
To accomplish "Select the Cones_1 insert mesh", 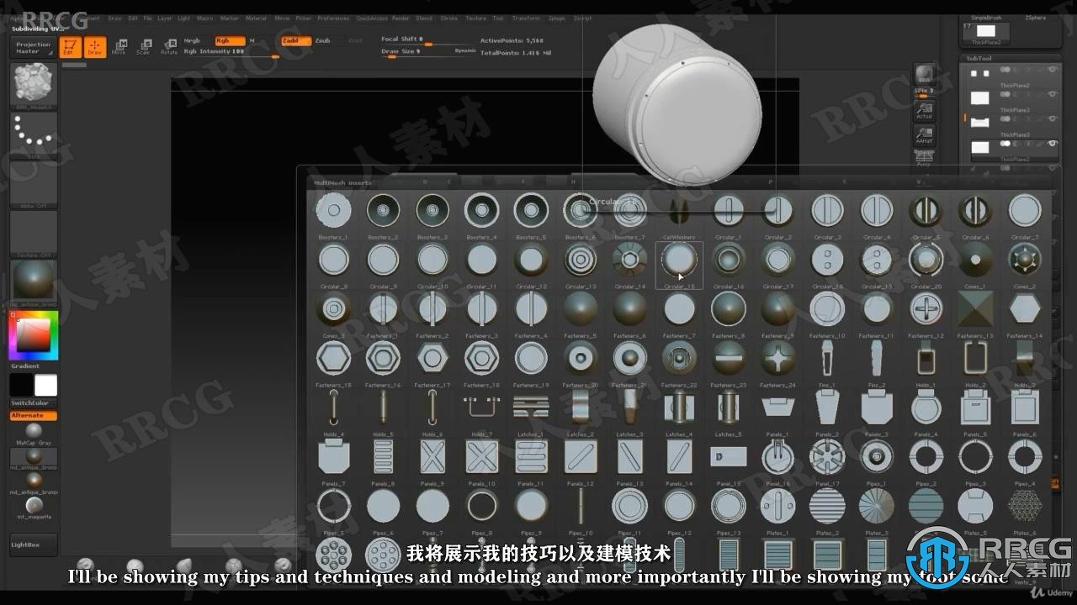I will (x=974, y=260).
